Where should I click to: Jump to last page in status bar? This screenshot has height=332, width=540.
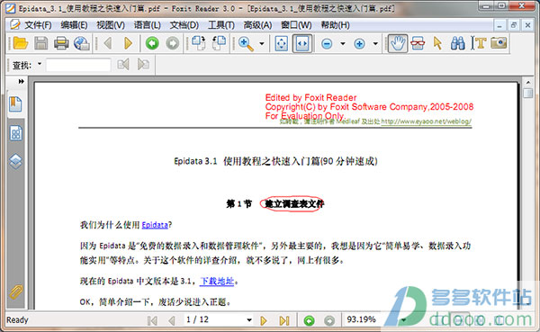pyautogui.click(x=284, y=320)
